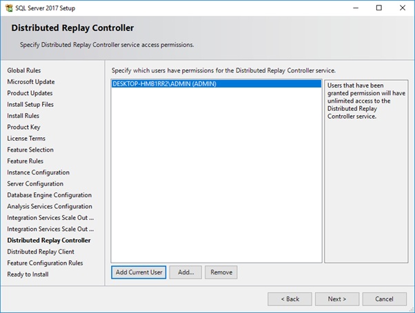Select the Product Updates step
This screenshot has width=415, height=313.
pyautogui.click(x=30, y=93)
